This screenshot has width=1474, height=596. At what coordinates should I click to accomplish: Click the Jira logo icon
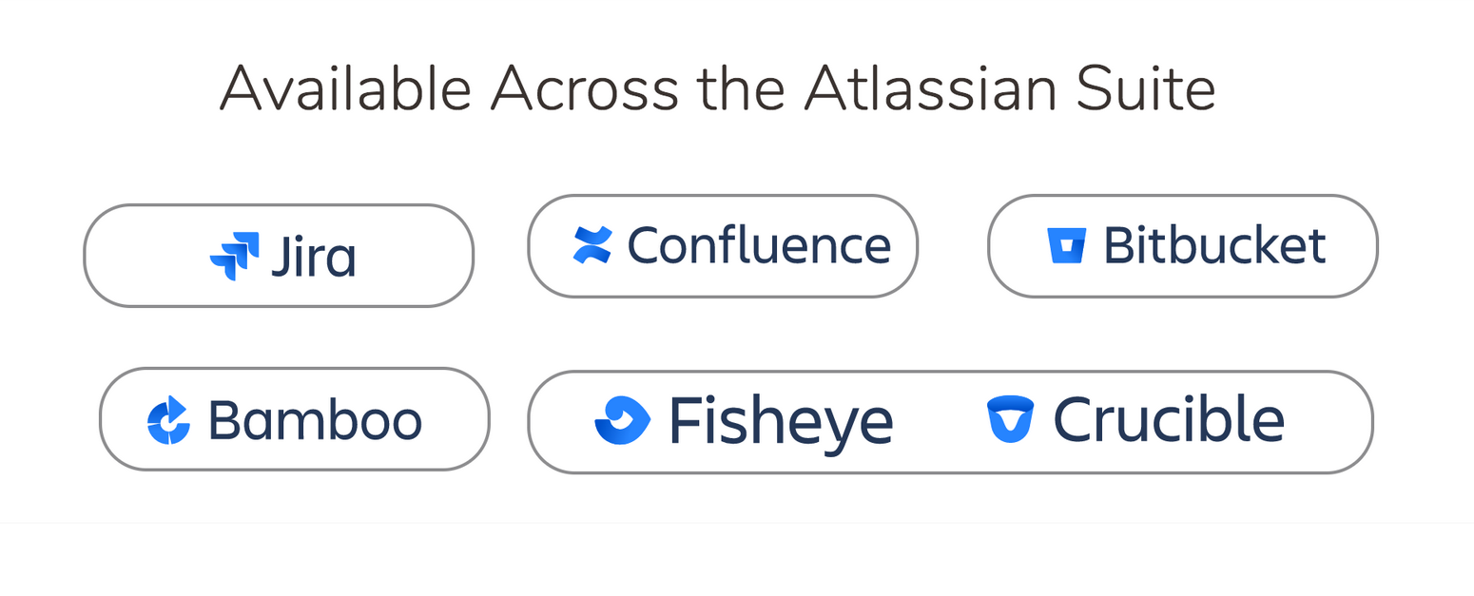click(x=234, y=256)
